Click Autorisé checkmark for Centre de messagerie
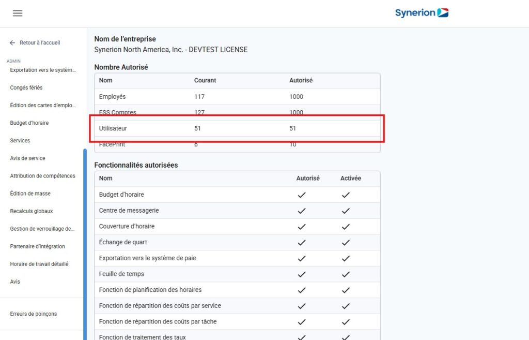Viewport: 529px width, 340px height. click(302, 211)
